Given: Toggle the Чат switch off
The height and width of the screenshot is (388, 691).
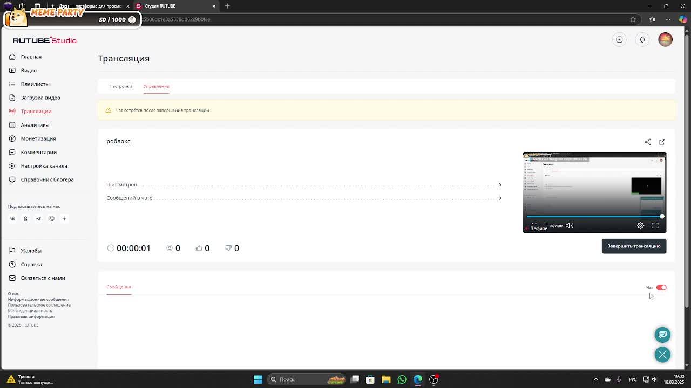Looking at the screenshot, I should (x=661, y=287).
